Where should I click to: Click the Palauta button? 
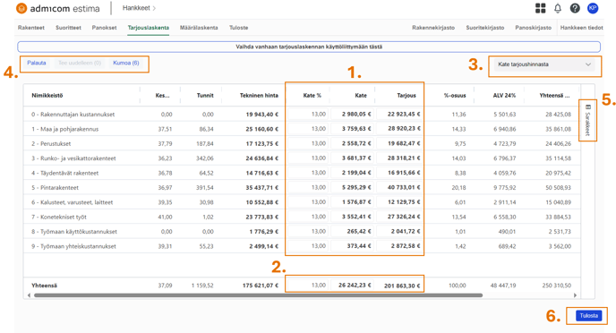click(37, 63)
